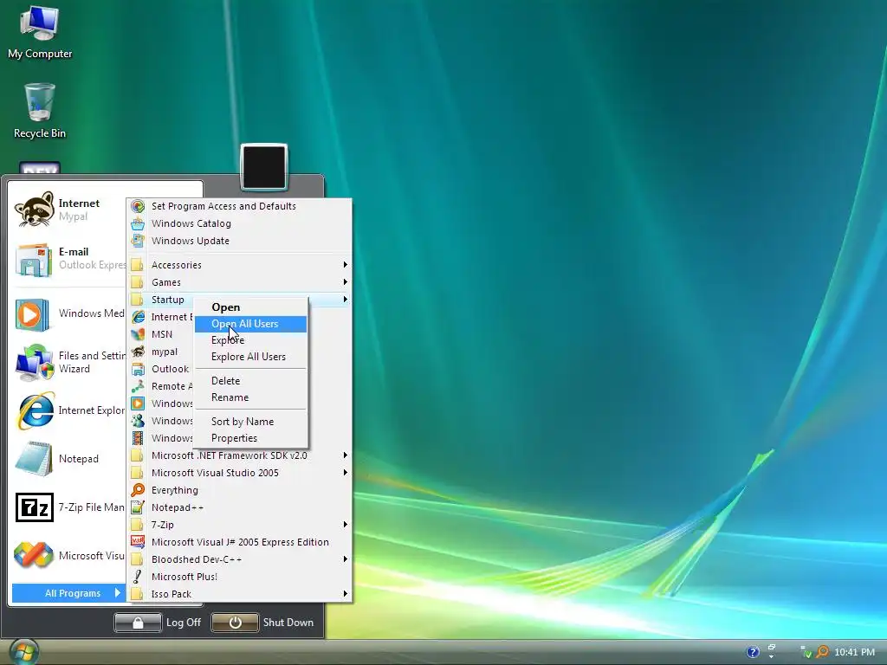Expand the Games folder submenu
The height and width of the screenshot is (665, 887).
pyautogui.click(x=238, y=282)
